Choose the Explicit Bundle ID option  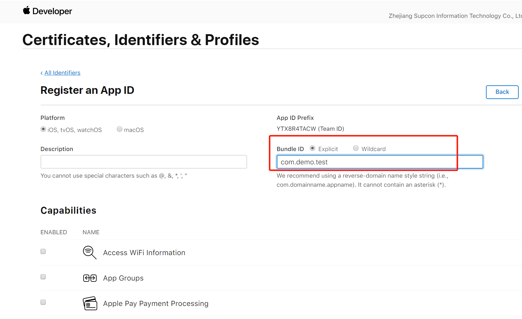pyautogui.click(x=312, y=148)
